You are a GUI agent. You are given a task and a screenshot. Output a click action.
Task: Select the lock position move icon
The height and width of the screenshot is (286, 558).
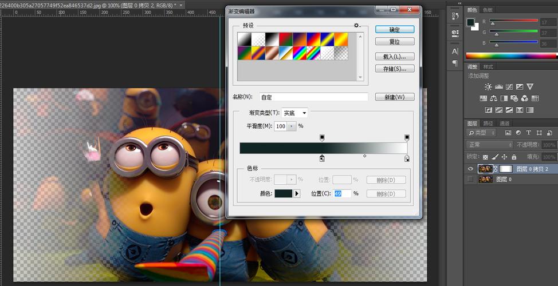pos(504,157)
